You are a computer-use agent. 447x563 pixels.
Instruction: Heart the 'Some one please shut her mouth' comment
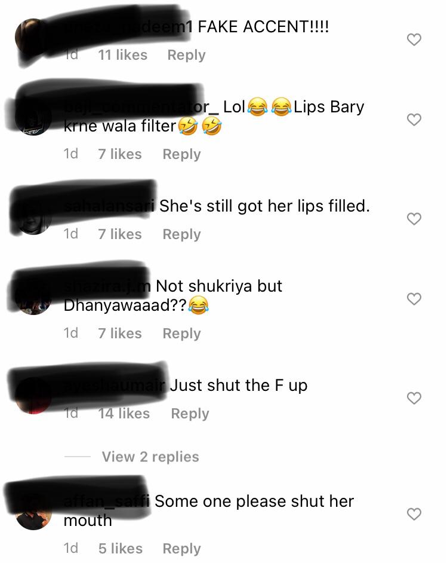[414, 514]
